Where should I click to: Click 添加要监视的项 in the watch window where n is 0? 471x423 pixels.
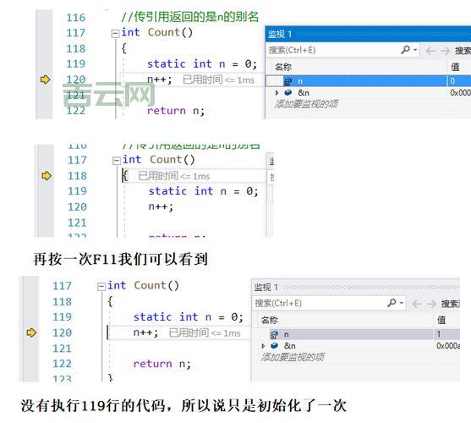(x=306, y=104)
